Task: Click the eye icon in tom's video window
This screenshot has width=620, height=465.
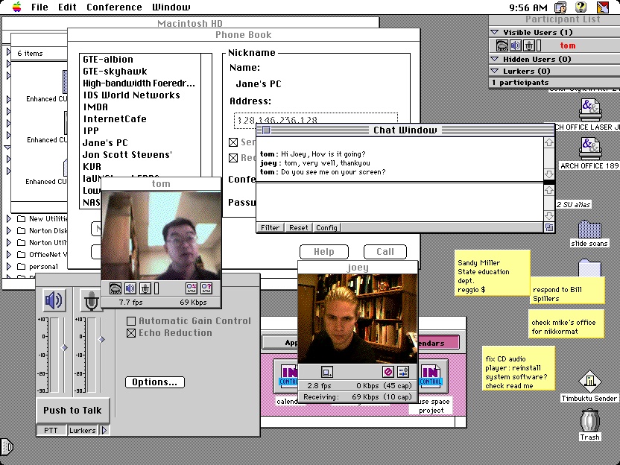Action: coord(116,288)
